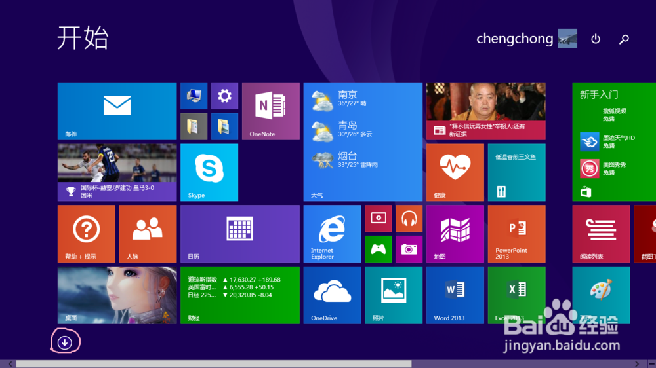Open the News tile with monk photo
656x368 pixels.
point(486,111)
